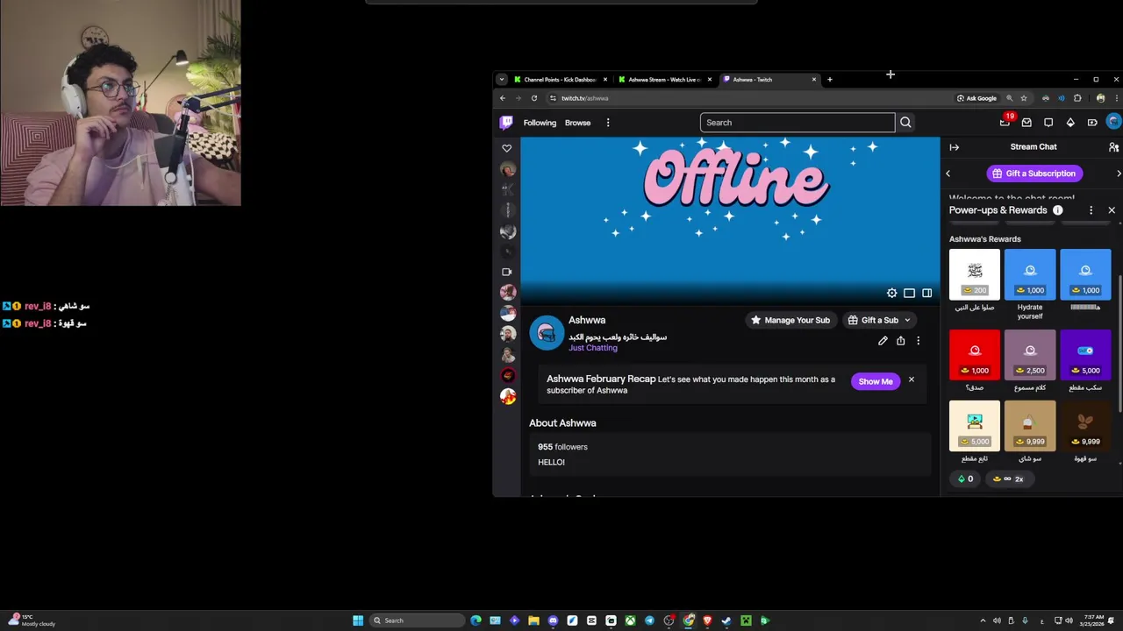Open the chat community users icon

click(x=1113, y=147)
